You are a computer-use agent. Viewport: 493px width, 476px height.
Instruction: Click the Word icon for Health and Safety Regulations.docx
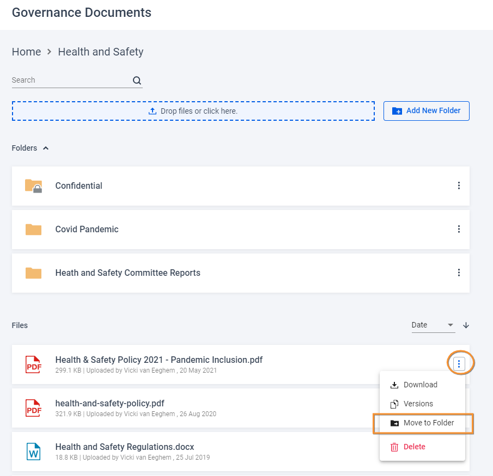[x=34, y=452]
